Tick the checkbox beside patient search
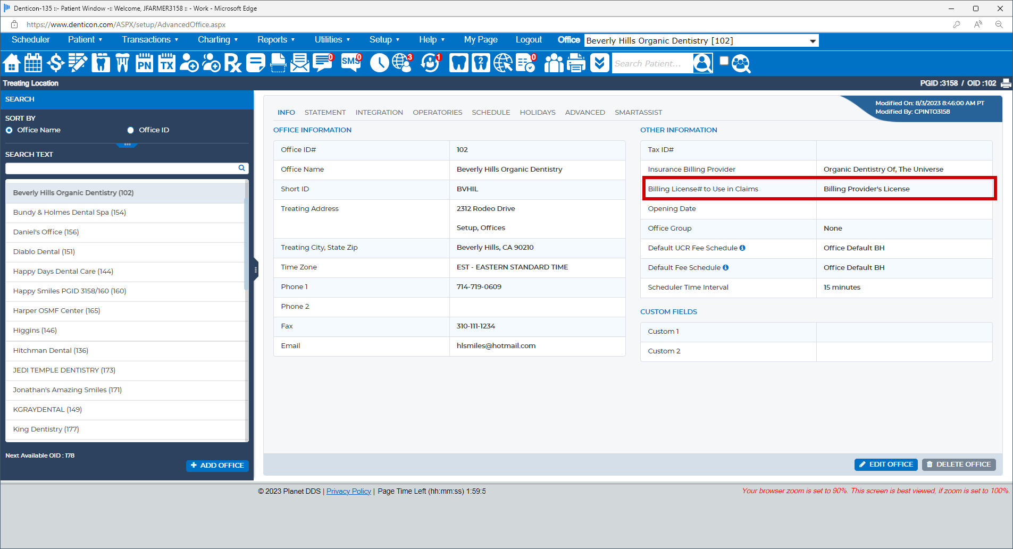The height and width of the screenshot is (549, 1013). click(x=724, y=61)
